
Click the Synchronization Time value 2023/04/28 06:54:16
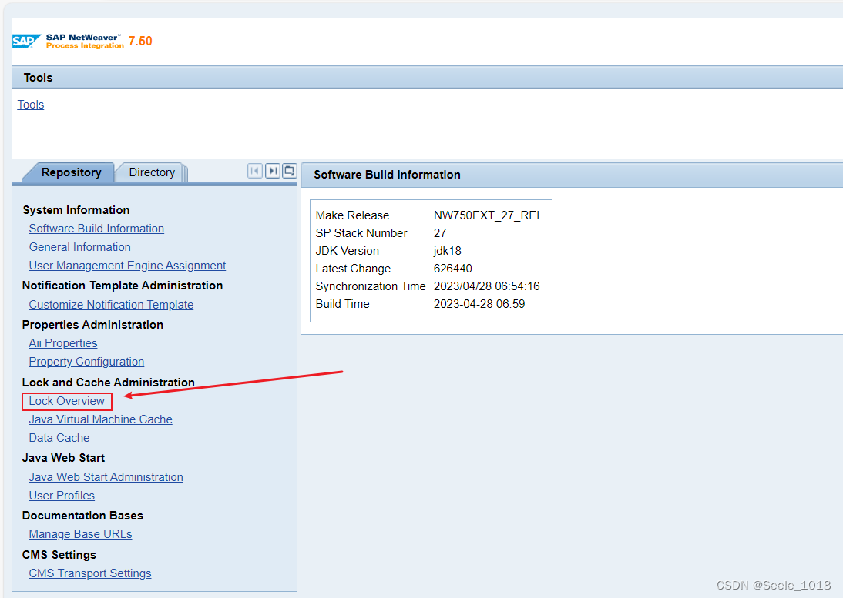point(486,286)
